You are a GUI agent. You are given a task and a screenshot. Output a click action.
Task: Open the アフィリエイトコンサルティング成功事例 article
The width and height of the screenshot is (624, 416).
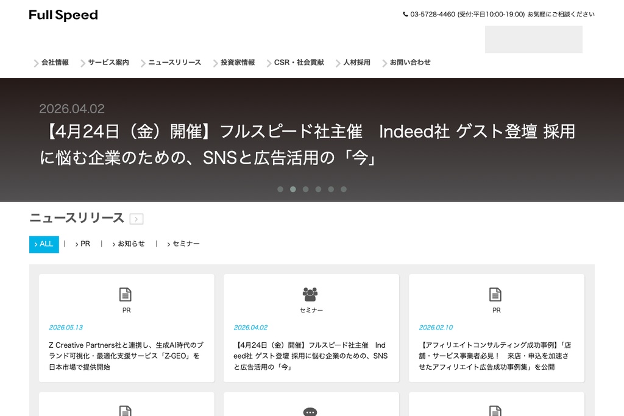(495, 356)
